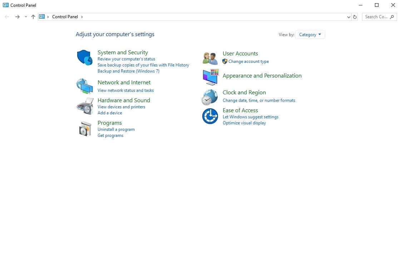Click the Appearance and Personalization monitor icon
The width and height of the screenshot is (401, 277).
pos(211,77)
